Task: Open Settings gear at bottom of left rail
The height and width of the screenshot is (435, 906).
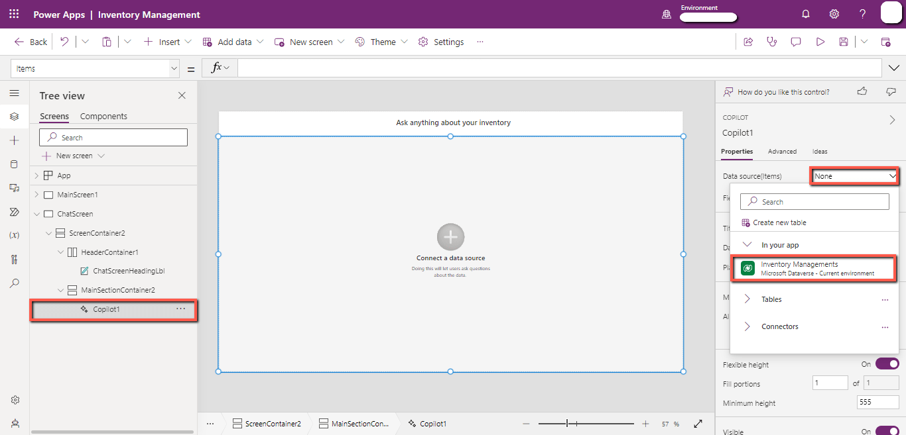Action: click(x=15, y=400)
